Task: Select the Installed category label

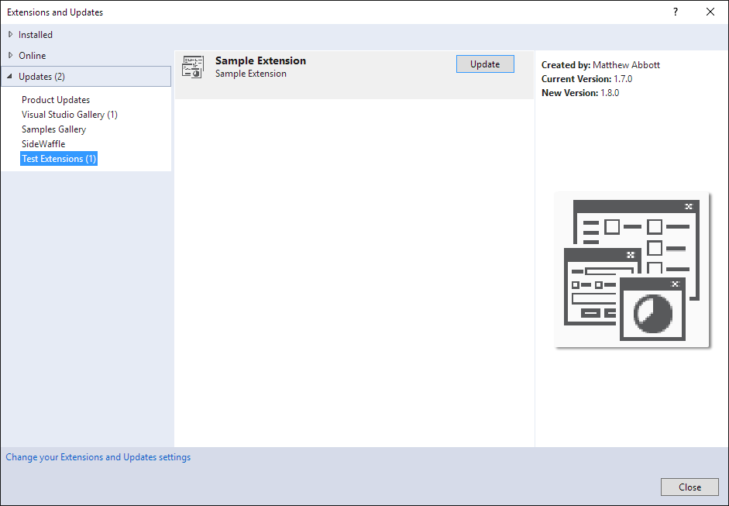Action: click(x=36, y=35)
